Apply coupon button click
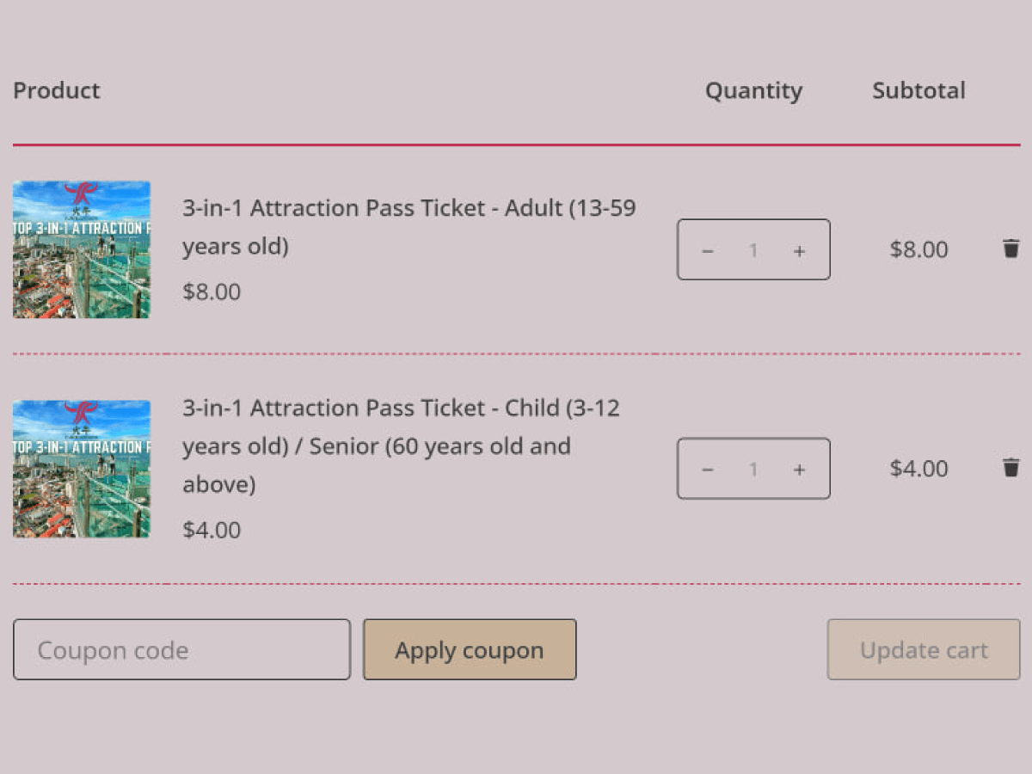The image size is (1032, 774). pyautogui.click(x=470, y=649)
